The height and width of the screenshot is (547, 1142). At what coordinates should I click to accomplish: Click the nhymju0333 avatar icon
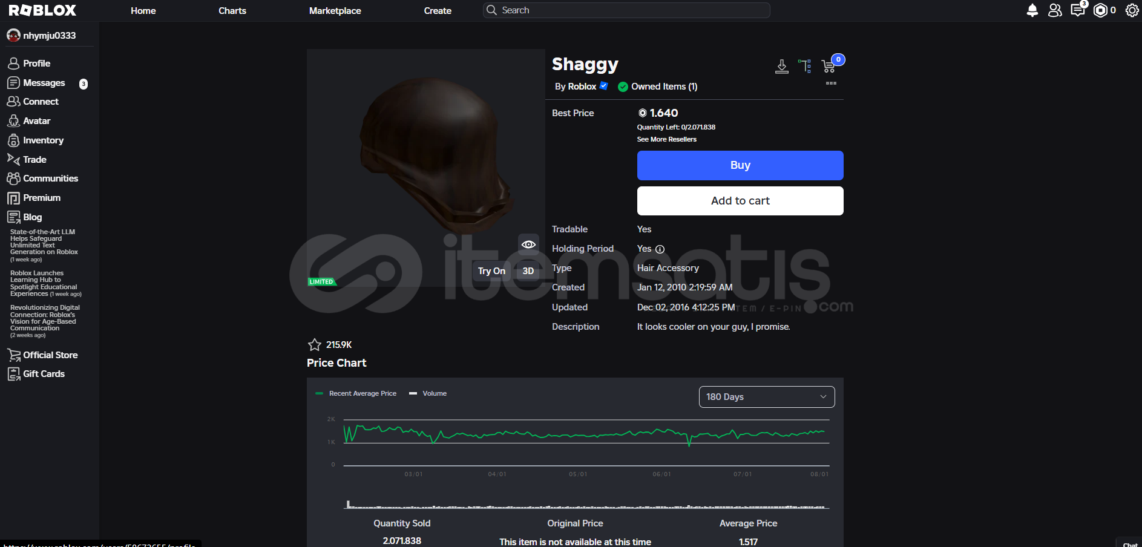[13, 36]
